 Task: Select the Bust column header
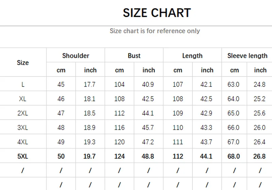[134, 56]
